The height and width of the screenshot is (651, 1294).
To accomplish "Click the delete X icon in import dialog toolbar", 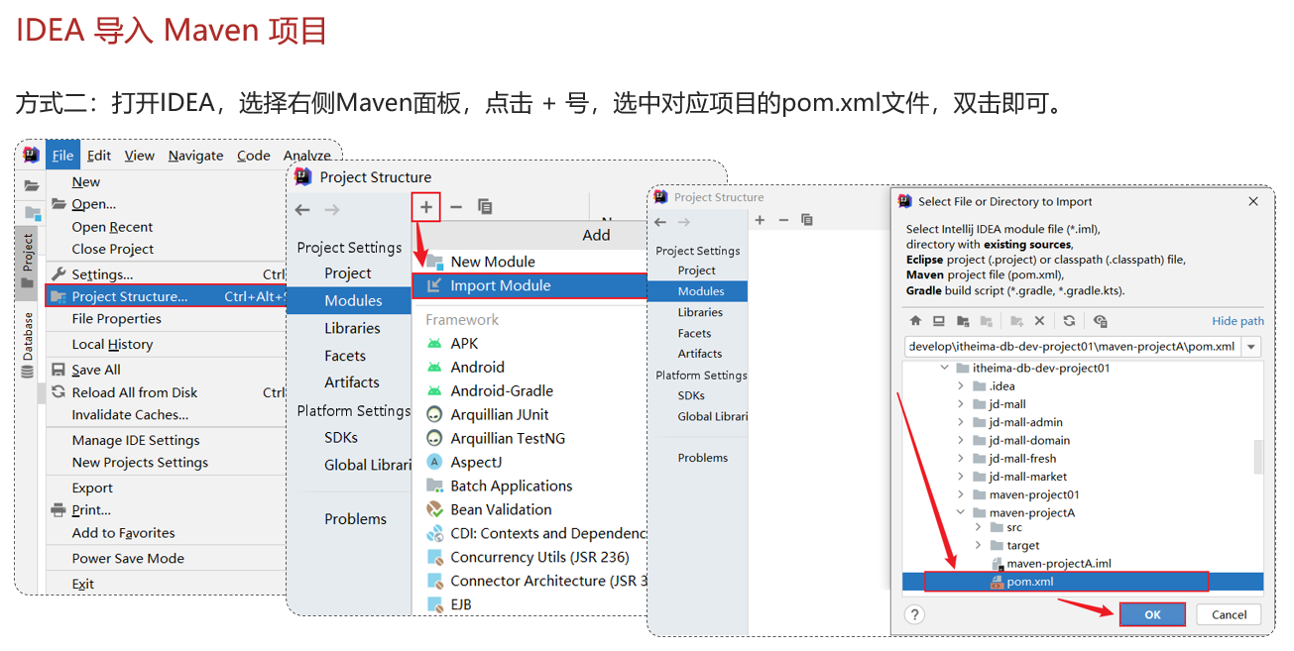I will pos(1039,321).
